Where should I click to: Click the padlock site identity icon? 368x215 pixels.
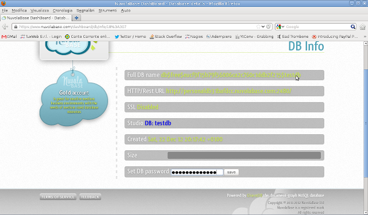pyautogui.click(x=16, y=27)
